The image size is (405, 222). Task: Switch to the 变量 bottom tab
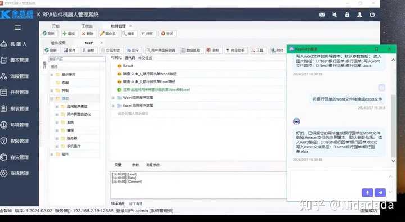[118, 165]
